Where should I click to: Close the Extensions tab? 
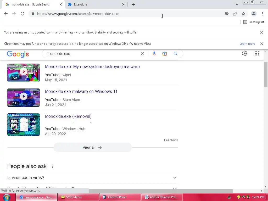[123, 4]
